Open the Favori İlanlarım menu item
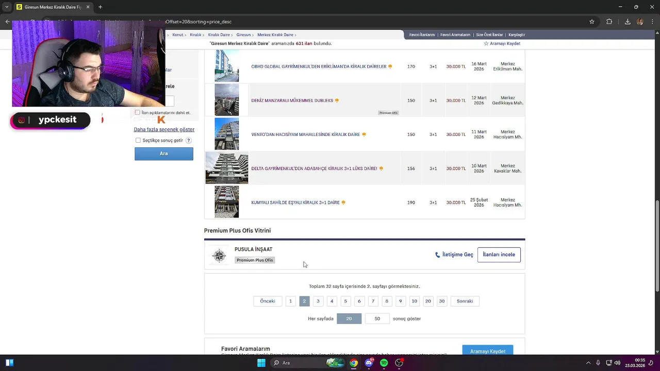660x371 pixels. click(422, 35)
